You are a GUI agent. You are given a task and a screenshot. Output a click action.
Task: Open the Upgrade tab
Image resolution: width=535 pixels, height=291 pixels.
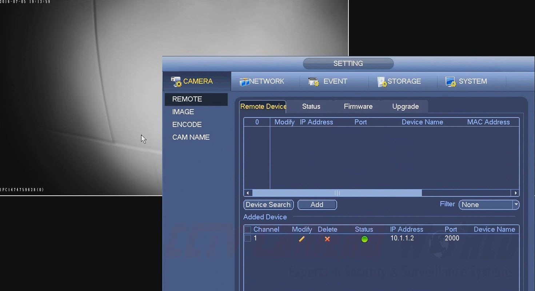(405, 107)
